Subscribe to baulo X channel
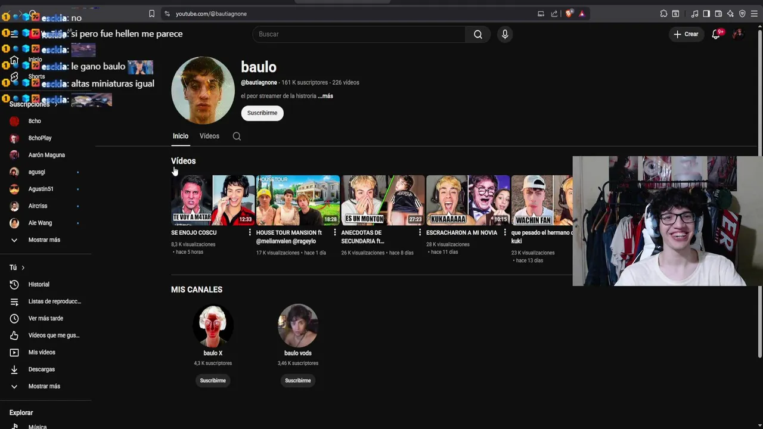The height and width of the screenshot is (429, 763). pos(213,381)
